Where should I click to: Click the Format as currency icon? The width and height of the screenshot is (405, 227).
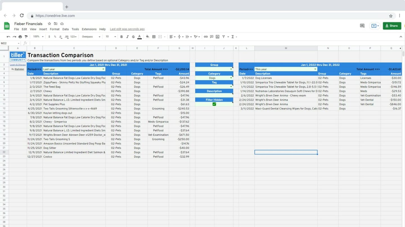pyautogui.click(x=49, y=37)
